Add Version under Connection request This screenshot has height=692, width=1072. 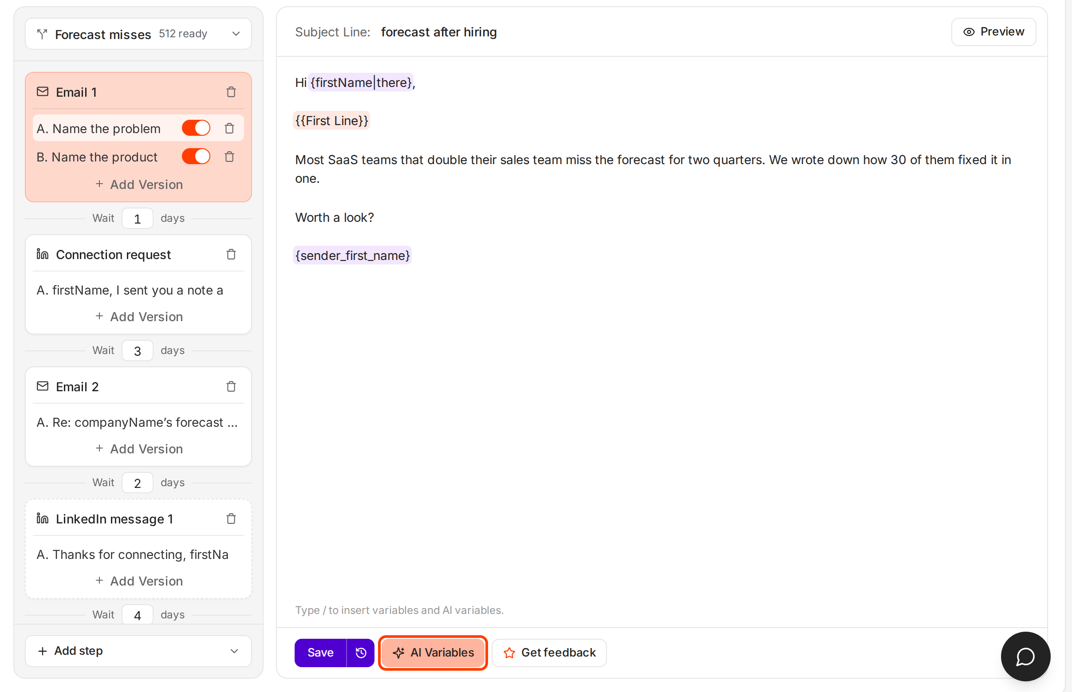click(139, 317)
